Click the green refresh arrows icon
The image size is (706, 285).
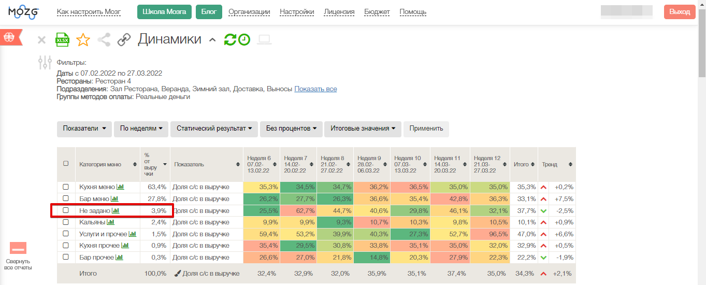point(230,39)
